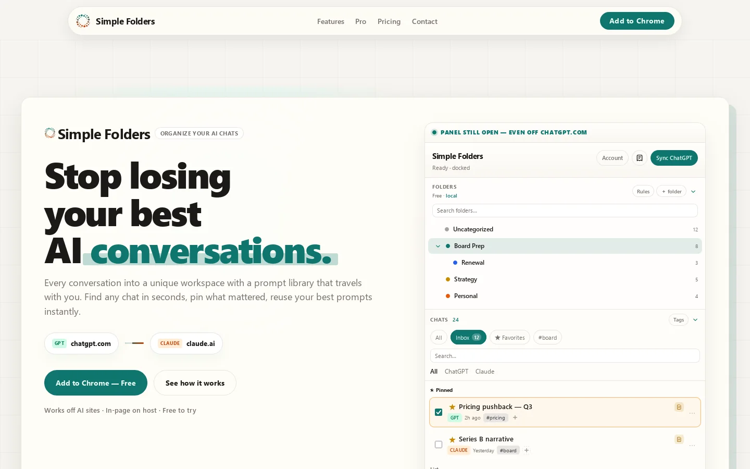Open note icon on Pricing pushback chat
The height and width of the screenshot is (469, 750).
tap(679, 407)
